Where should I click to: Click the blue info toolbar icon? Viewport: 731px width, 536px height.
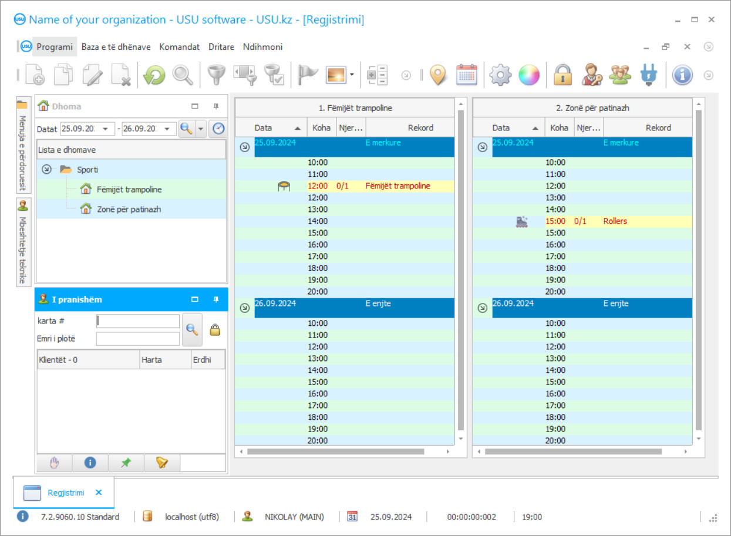pos(682,75)
